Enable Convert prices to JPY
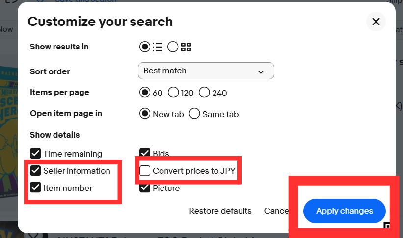 coord(145,171)
